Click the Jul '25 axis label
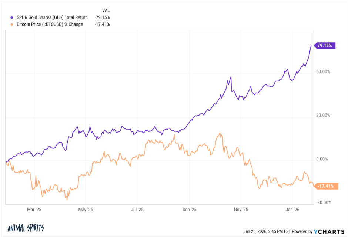The image size is (348, 237). [137, 210]
